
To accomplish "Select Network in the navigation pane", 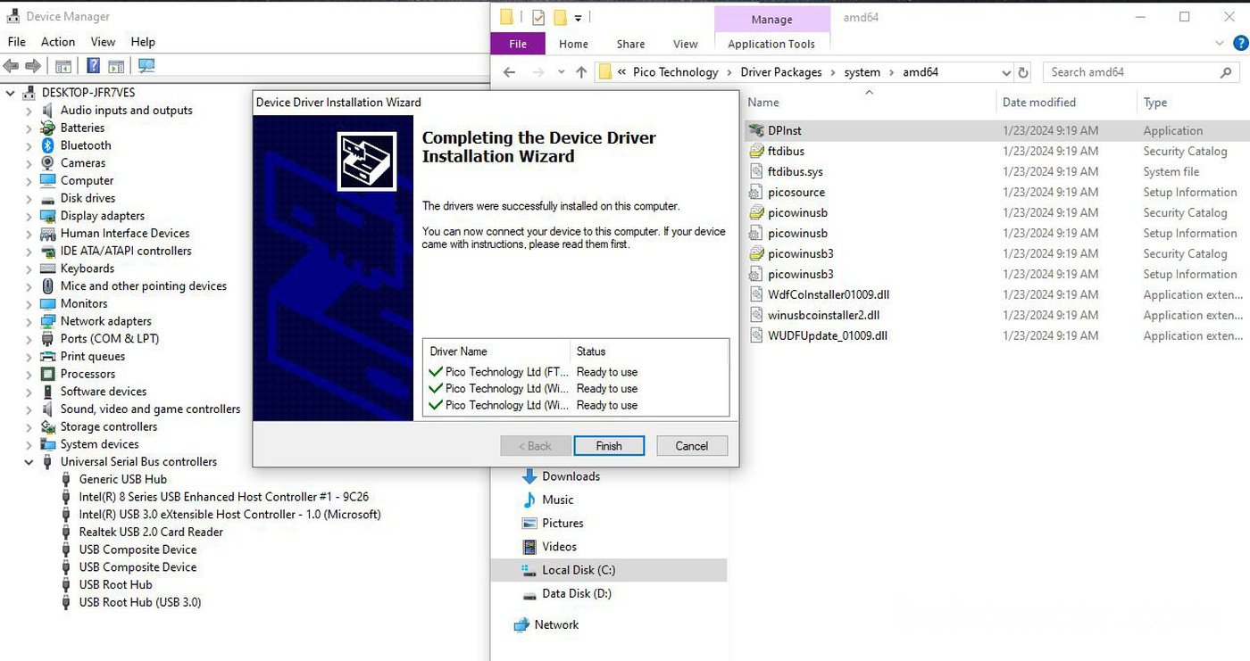I will (x=556, y=624).
